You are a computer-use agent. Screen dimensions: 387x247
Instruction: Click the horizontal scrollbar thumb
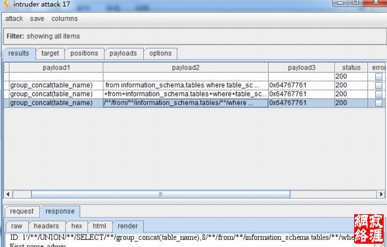pos(161,195)
